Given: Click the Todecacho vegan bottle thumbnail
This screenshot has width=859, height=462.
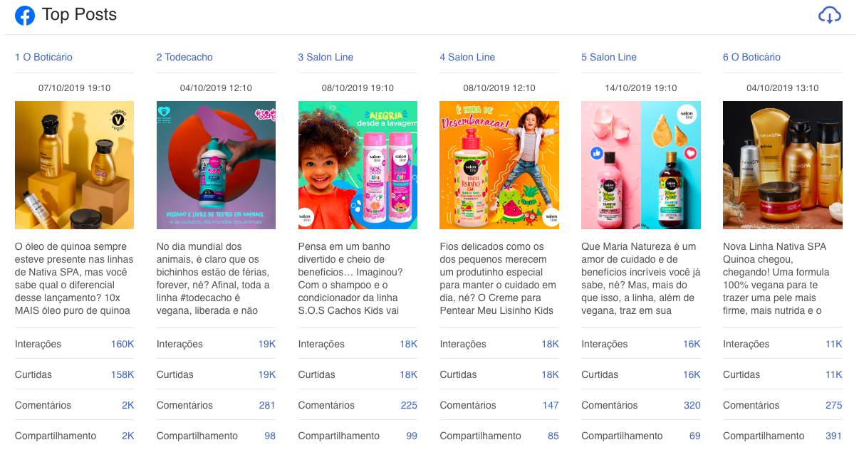Looking at the screenshot, I should (x=216, y=165).
